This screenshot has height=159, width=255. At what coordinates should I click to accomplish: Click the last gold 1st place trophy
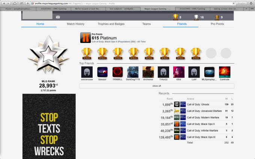pyautogui.click(x=196, y=53)
